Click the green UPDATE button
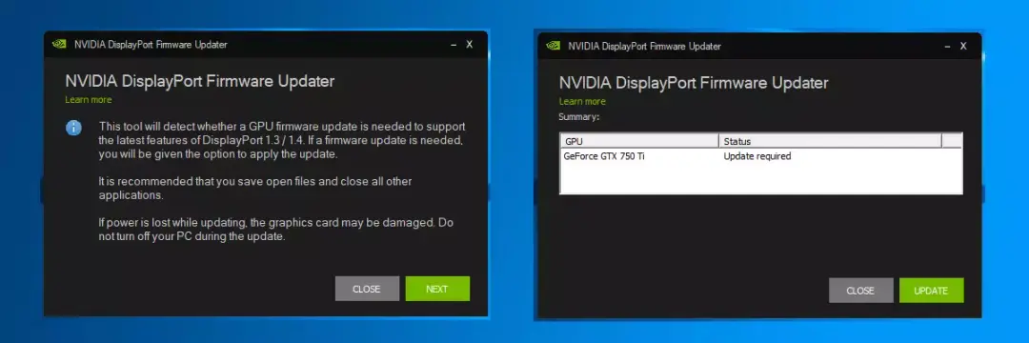 (x=931, y=291)
